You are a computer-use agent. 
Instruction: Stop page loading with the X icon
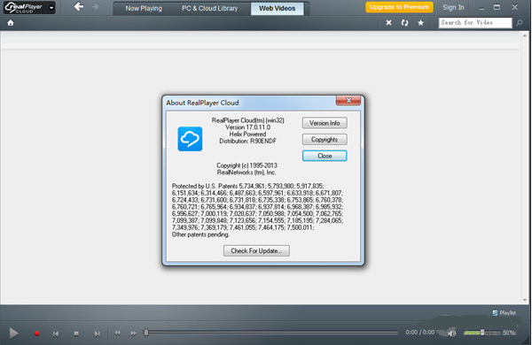point(389,23)
